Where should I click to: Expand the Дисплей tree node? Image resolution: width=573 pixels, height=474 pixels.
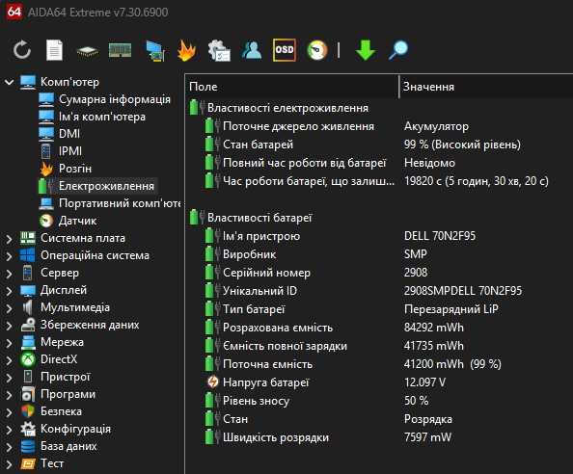9,290
